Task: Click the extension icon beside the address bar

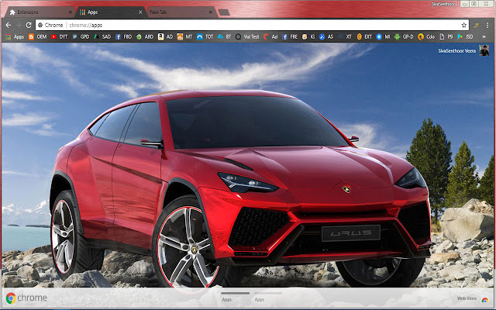Action: [476, 25]
